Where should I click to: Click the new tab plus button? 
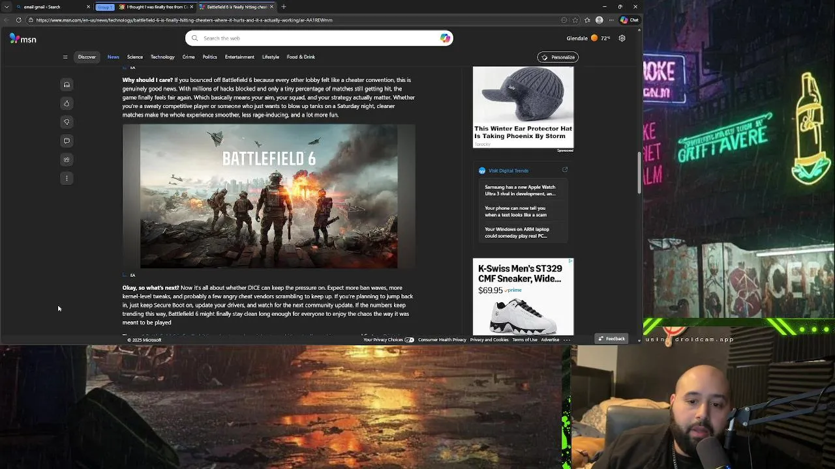284,7
